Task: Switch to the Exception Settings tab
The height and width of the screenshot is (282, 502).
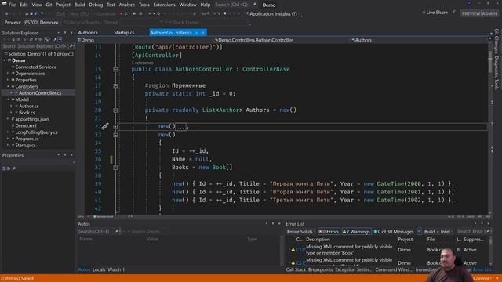Action: point(354,269)
